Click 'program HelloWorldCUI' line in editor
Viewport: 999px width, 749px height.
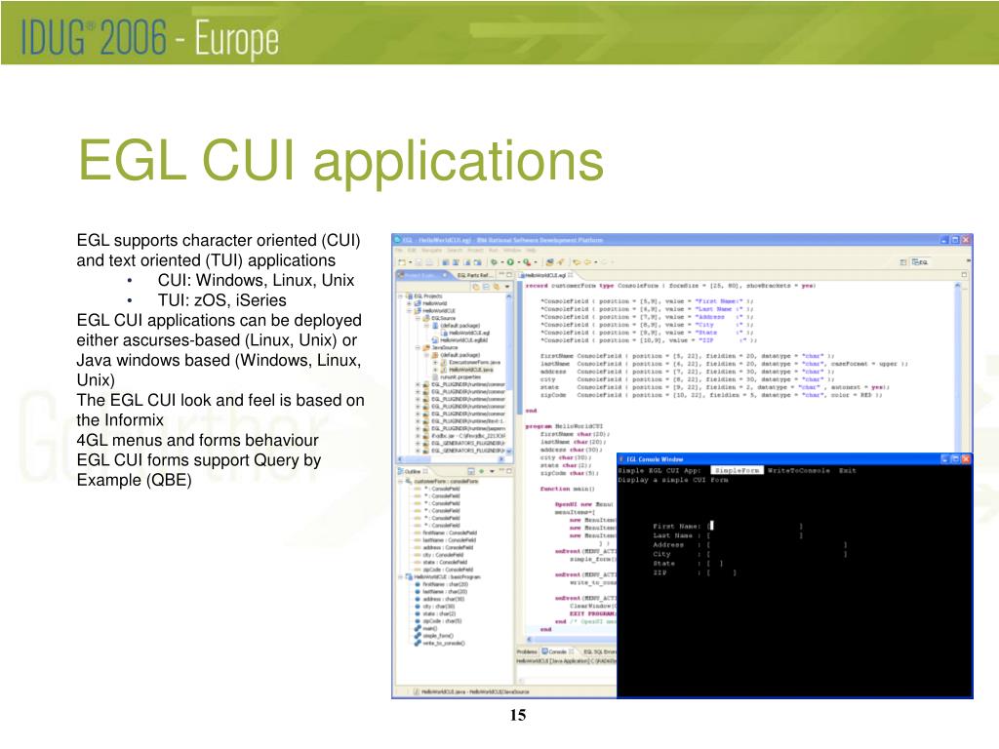[565, 426]
